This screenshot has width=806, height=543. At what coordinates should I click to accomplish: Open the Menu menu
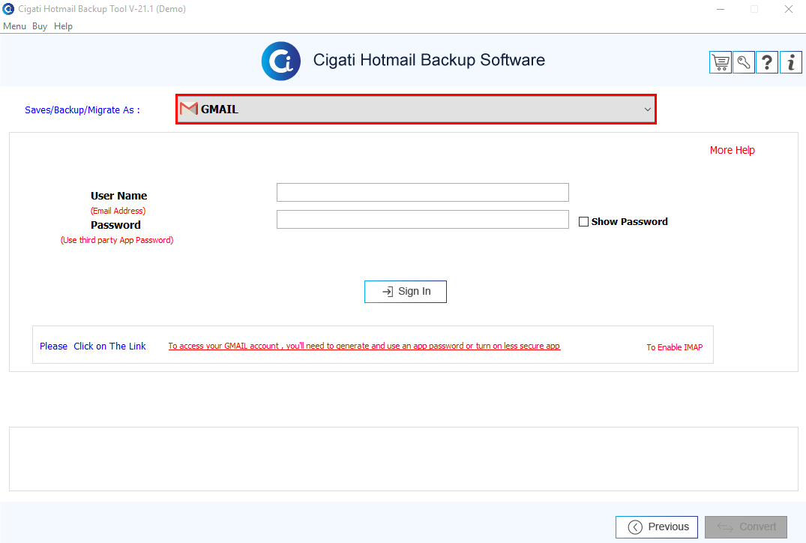point(14,26)
